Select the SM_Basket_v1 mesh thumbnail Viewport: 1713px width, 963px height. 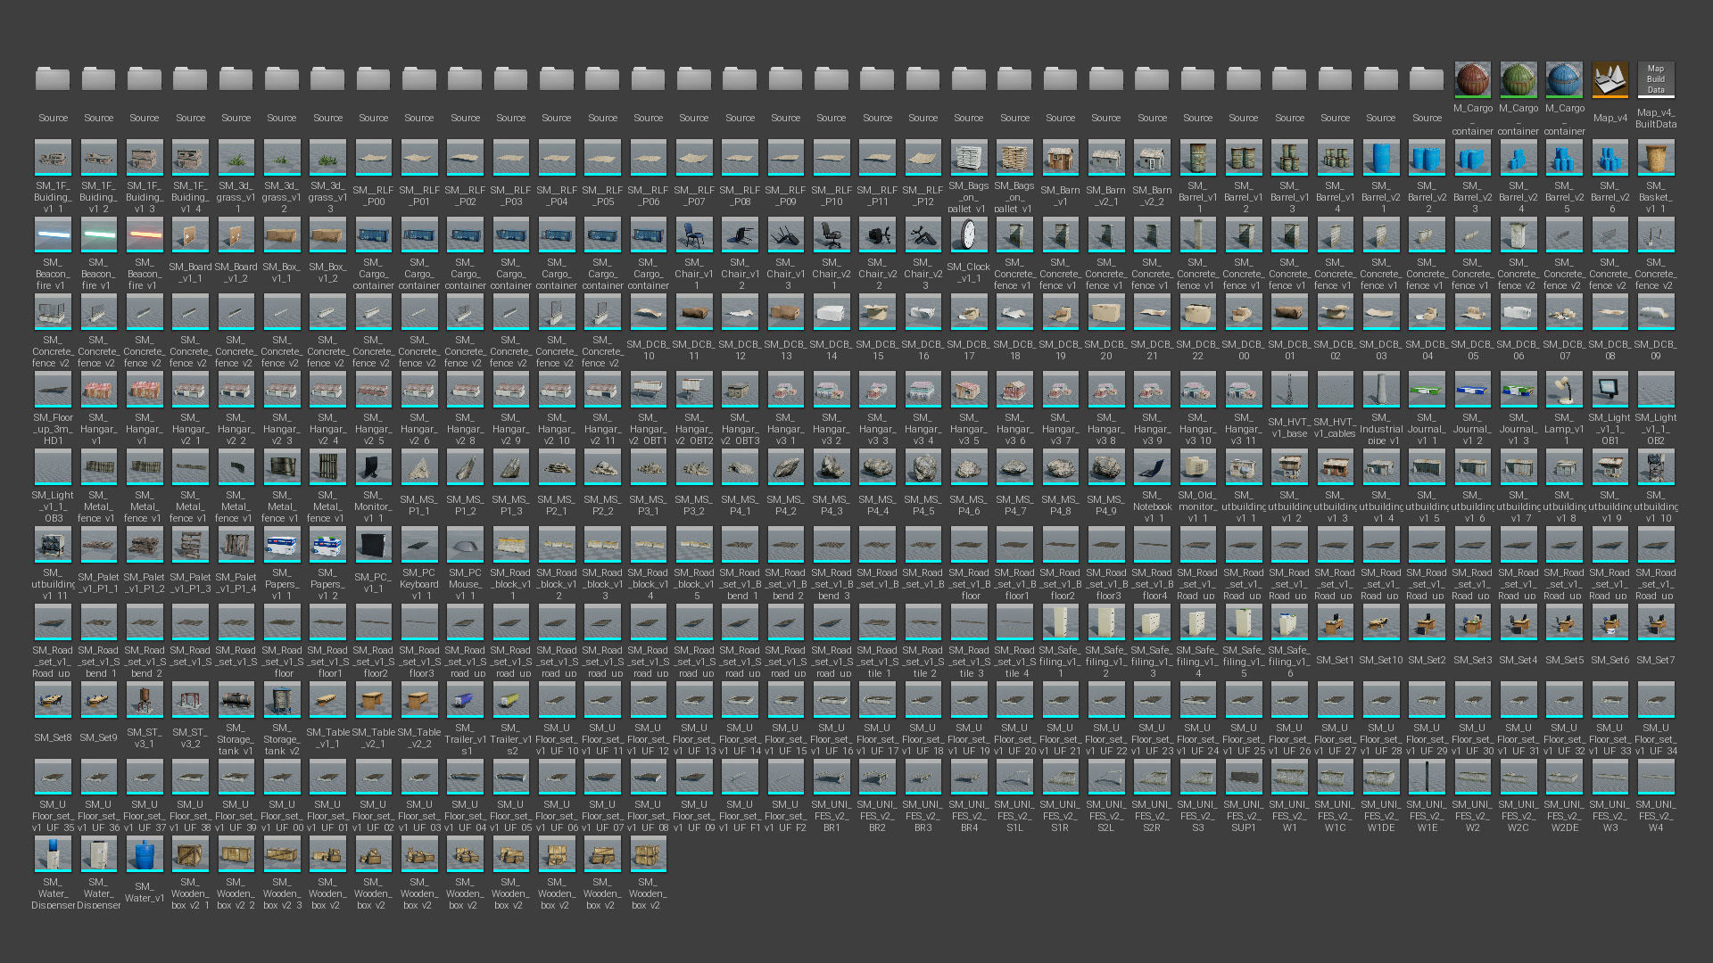[1655, 158]
